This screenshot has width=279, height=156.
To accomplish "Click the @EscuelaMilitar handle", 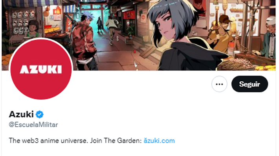I will point(33,125).
